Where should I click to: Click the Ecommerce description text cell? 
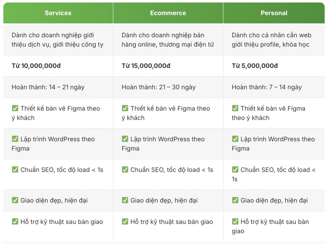pyautogui.click(x=168, y=40)
